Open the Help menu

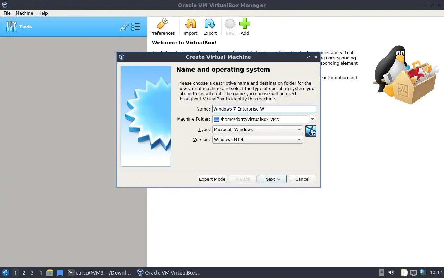click(43, 13)
